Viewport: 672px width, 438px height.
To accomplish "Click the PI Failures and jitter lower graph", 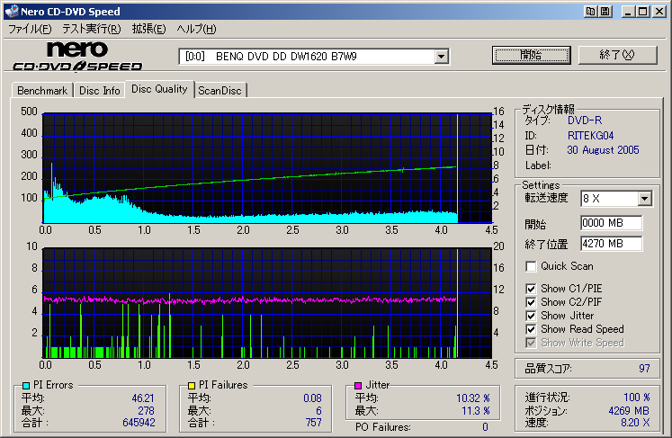I will click(266, 303).
